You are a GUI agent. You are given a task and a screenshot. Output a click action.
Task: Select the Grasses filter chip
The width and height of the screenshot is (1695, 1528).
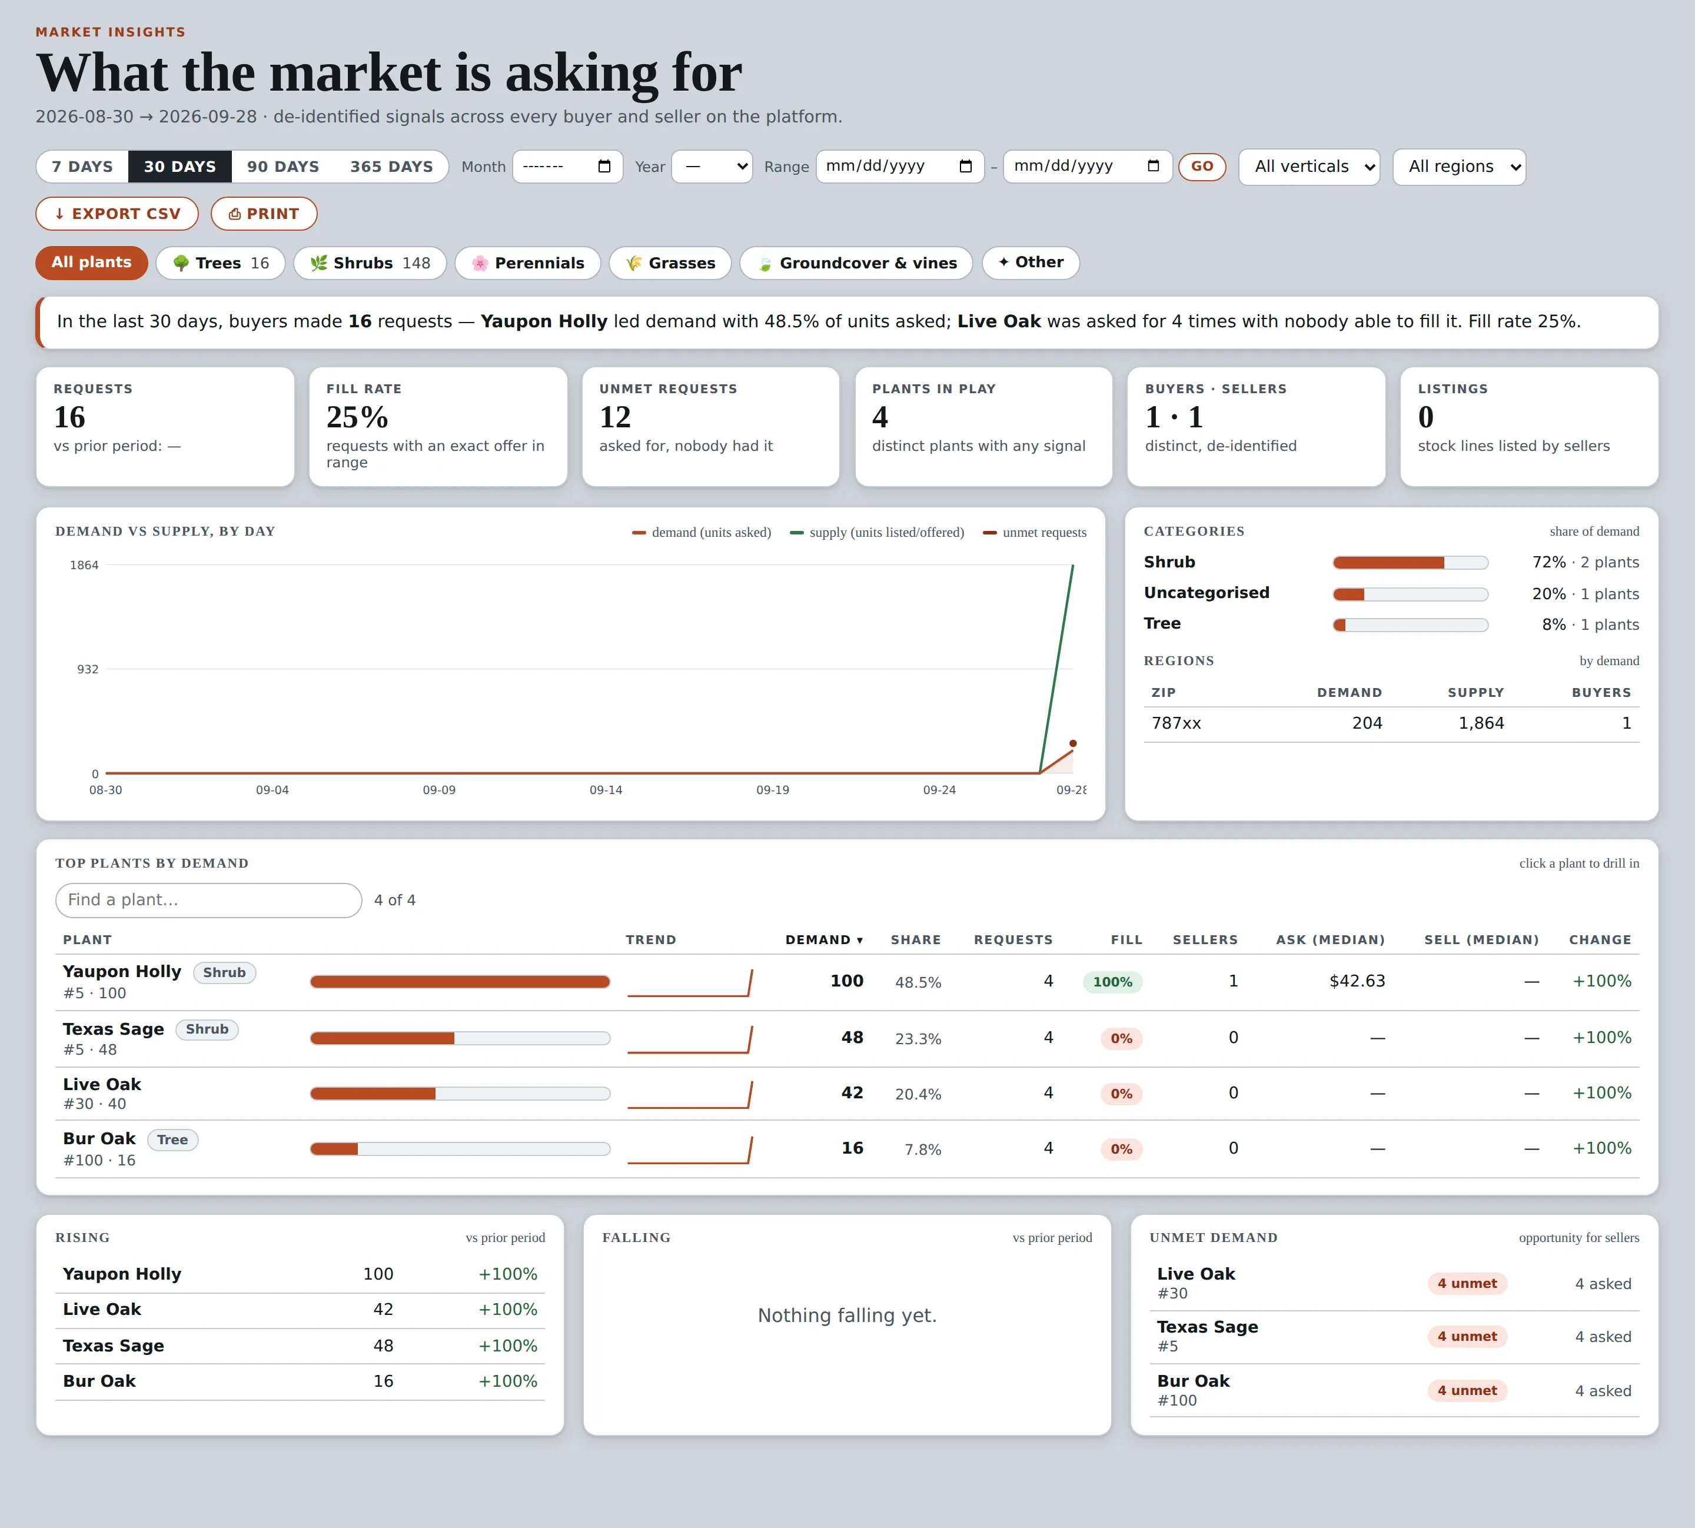[x=670, y=263]
